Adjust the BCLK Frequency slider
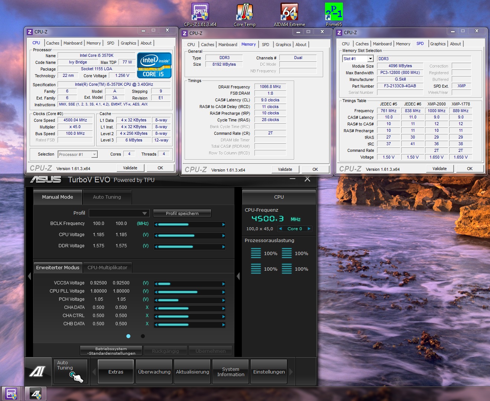This screenshot has height=401, width=490. click(x=190, y=225)
